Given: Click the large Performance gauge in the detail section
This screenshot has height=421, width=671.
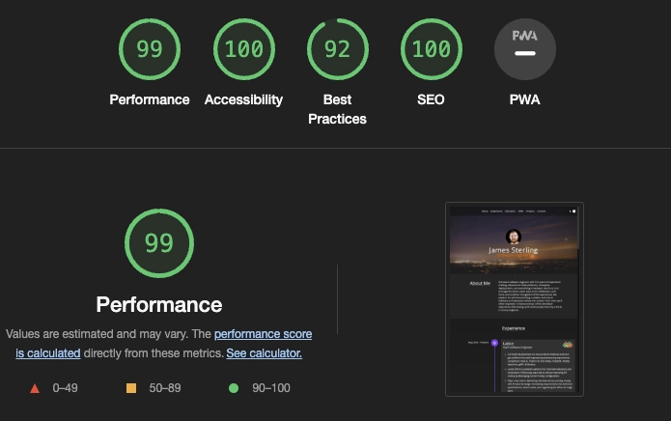Looking at the screenshot, I should click(x=159, y=243).
